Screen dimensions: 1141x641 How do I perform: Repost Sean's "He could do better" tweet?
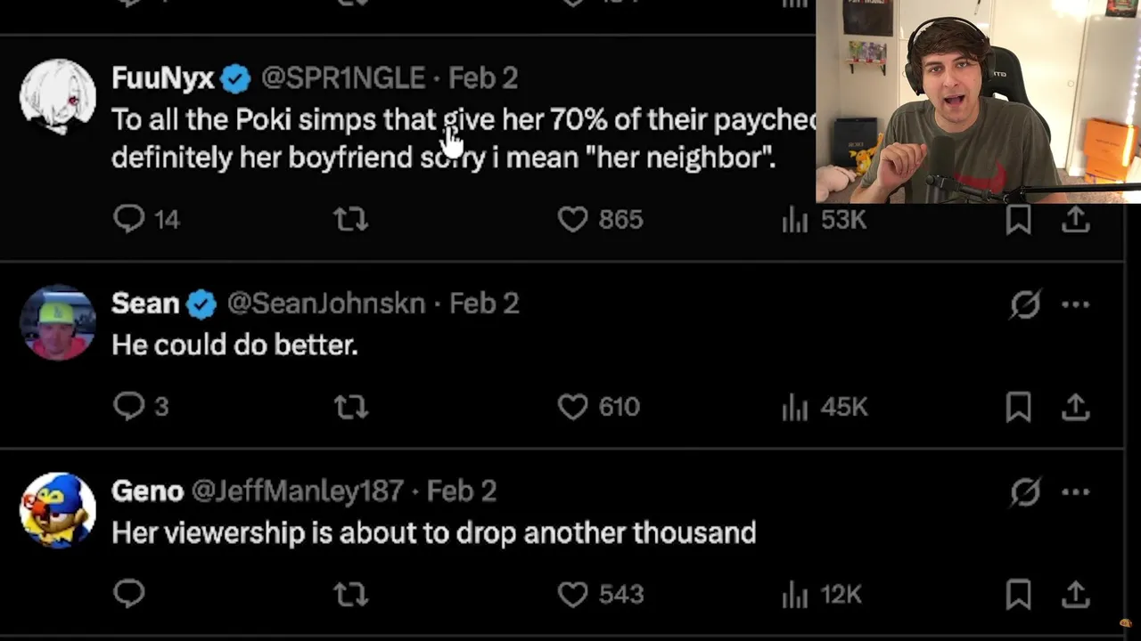click(x=350, y=407)
